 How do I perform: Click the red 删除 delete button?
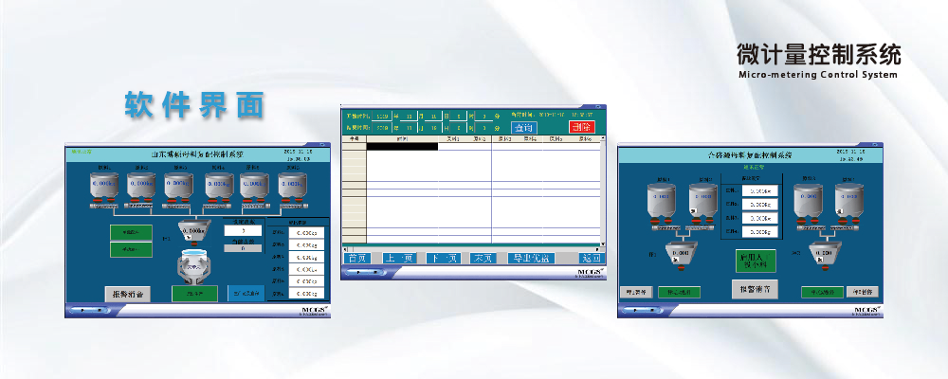581,127
